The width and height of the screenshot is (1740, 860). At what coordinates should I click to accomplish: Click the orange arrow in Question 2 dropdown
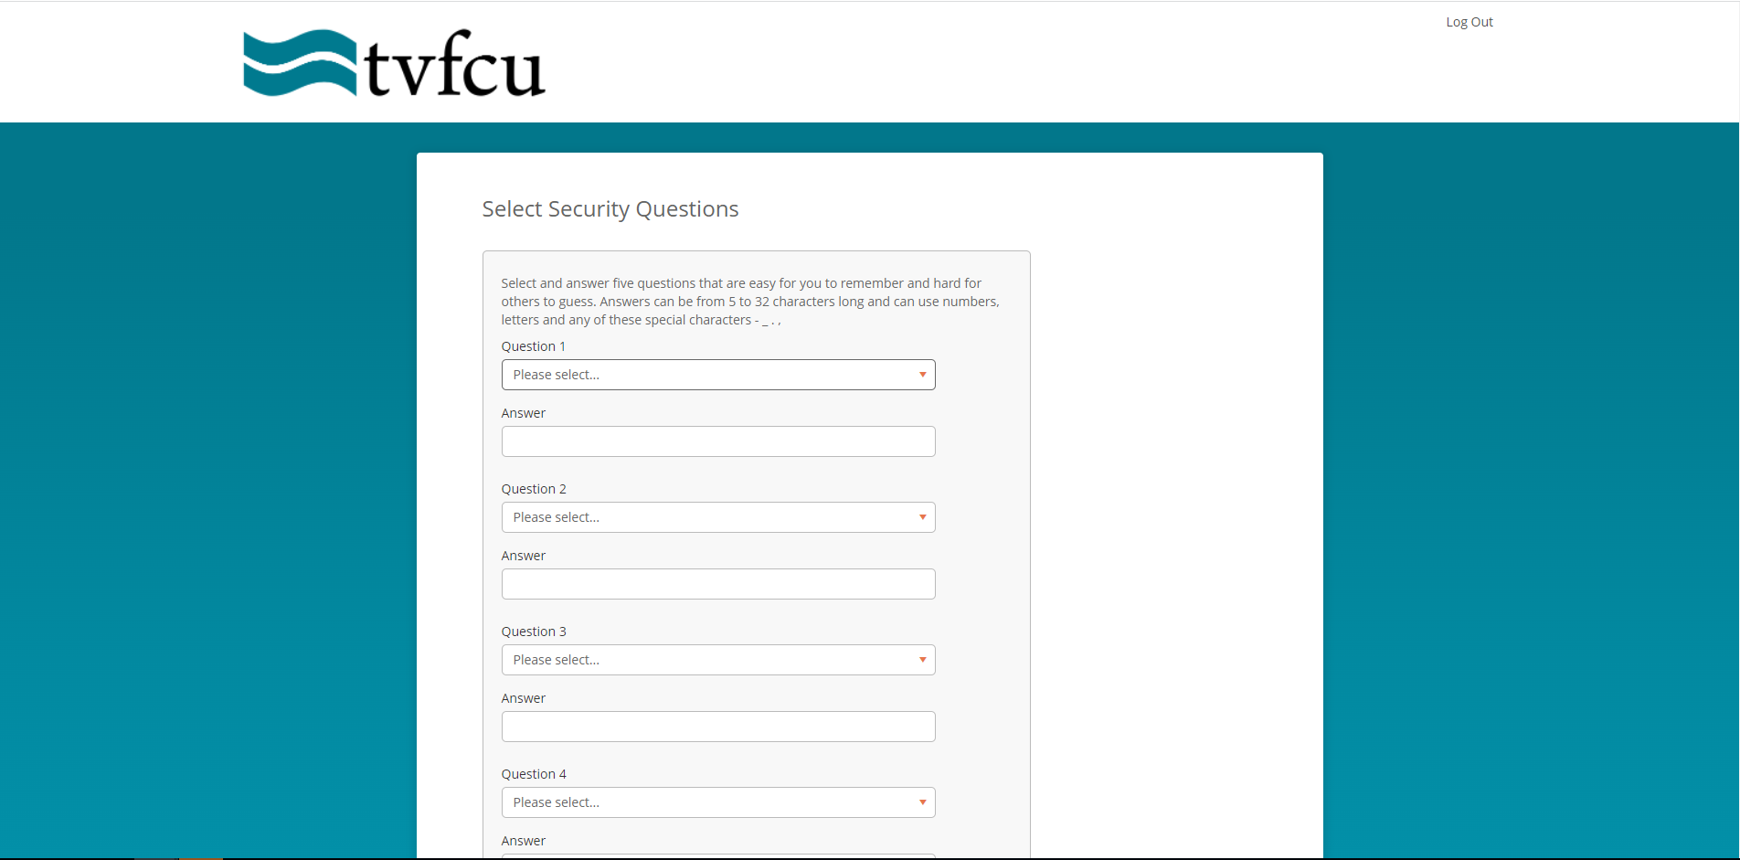click(x=922, y=517)
